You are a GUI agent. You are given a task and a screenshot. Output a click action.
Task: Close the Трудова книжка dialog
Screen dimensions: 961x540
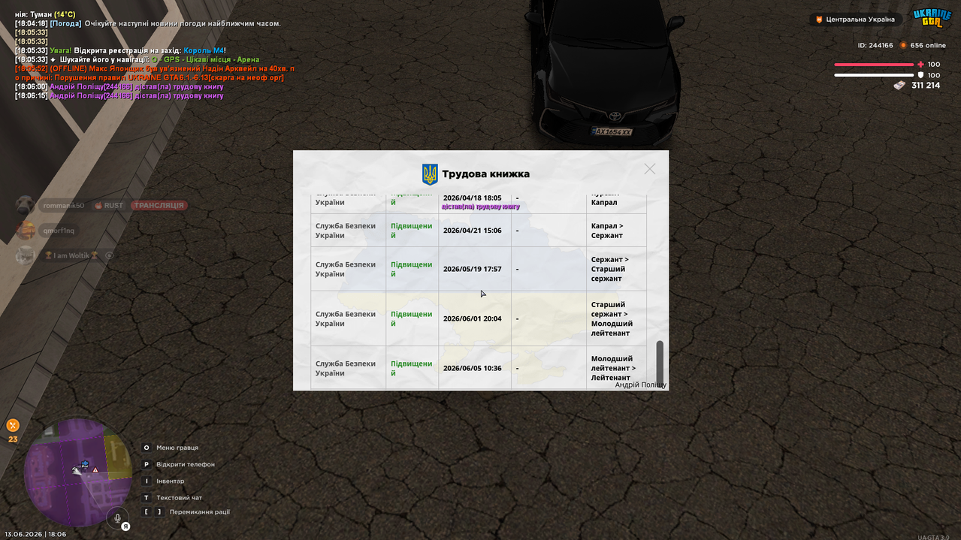pyautogui.click(x=649, y=169)
